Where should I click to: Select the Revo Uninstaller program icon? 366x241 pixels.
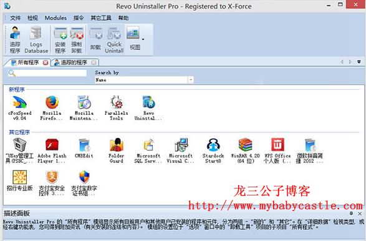(x=148, y=108)
